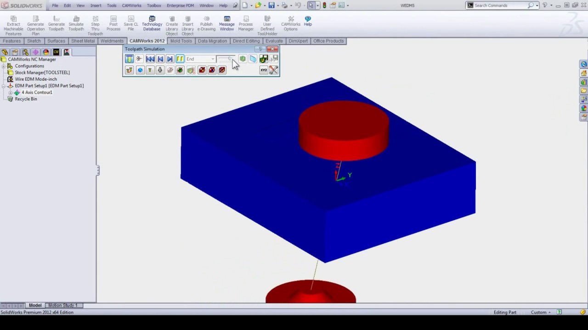Collapse EDM Part Setup1 node
588x330 pixels.
click(4, 86)
